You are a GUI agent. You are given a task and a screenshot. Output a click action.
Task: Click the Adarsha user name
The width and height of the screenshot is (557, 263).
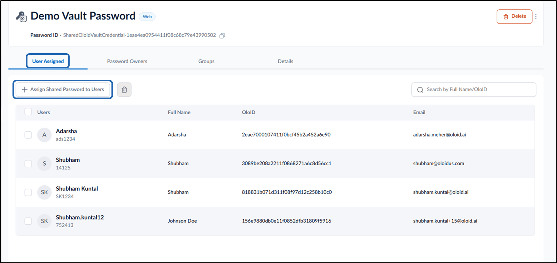(66, 131)
